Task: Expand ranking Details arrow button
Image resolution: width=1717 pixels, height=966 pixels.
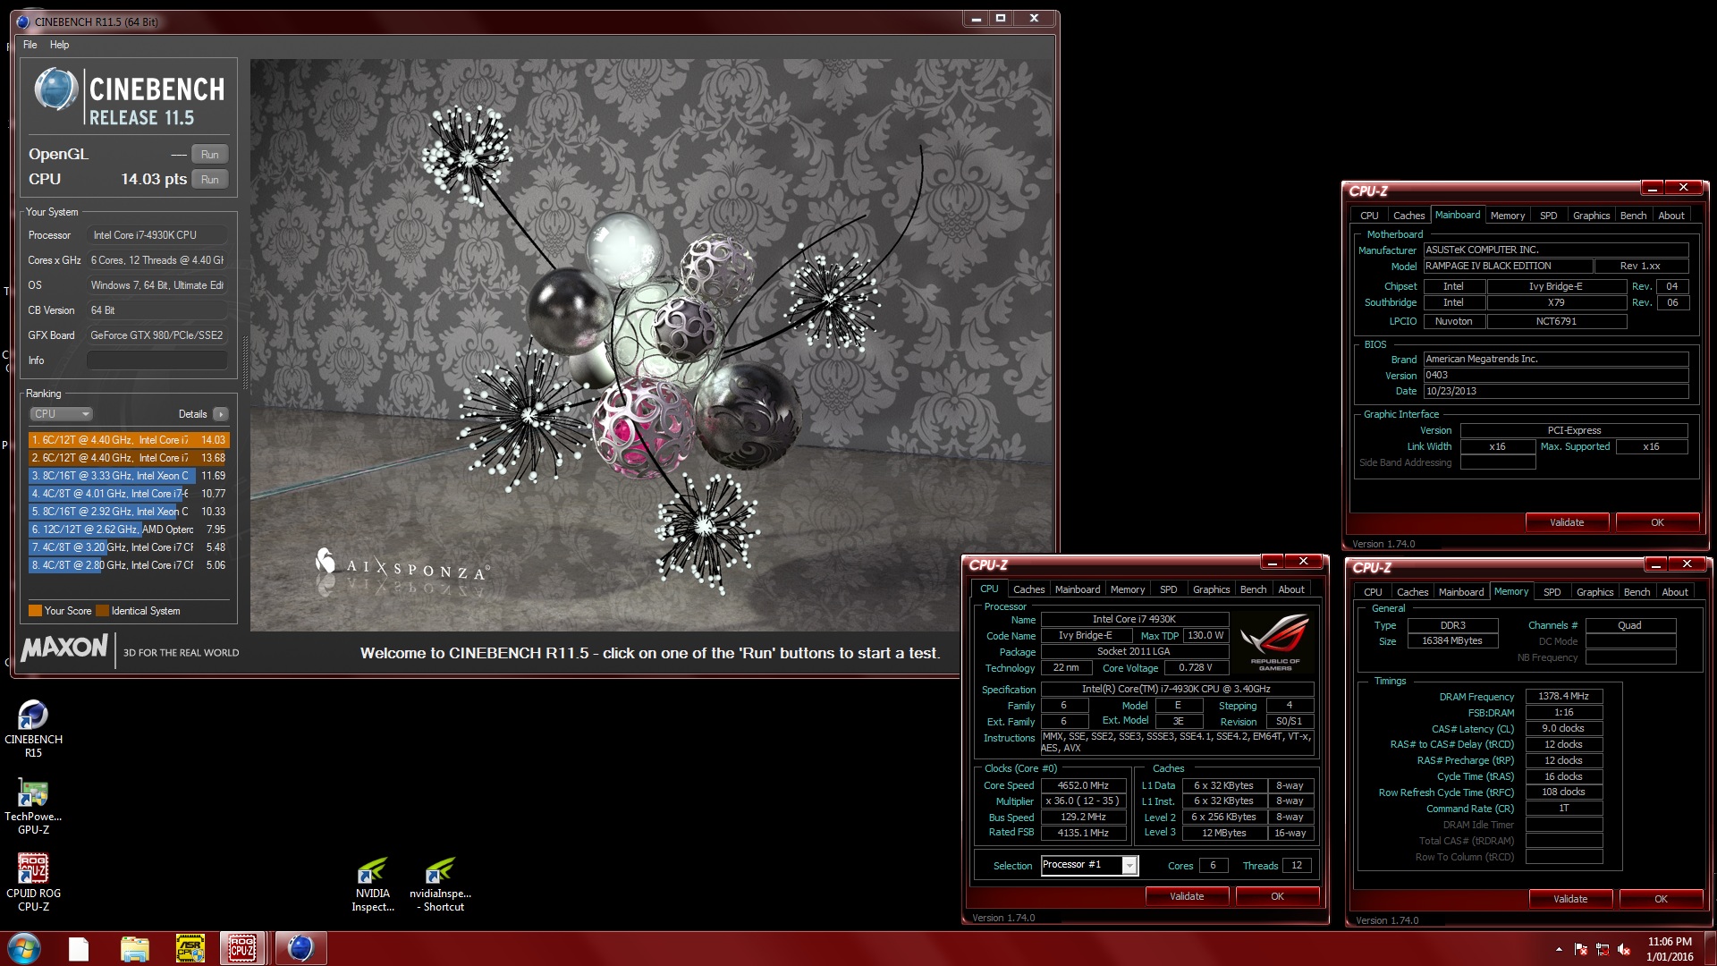Action: pyautogui.click(x=221, y=414)
